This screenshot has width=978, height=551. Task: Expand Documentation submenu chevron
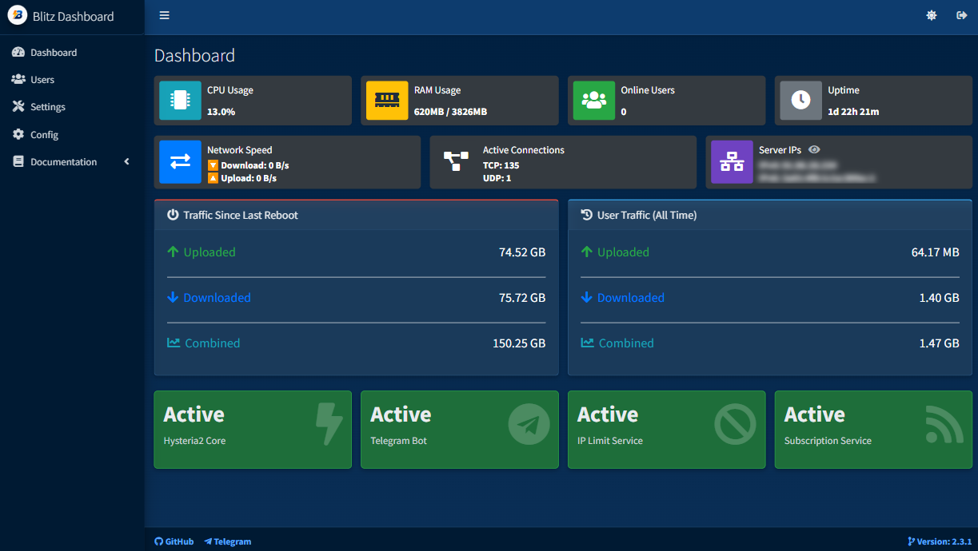tap(126, 162)
